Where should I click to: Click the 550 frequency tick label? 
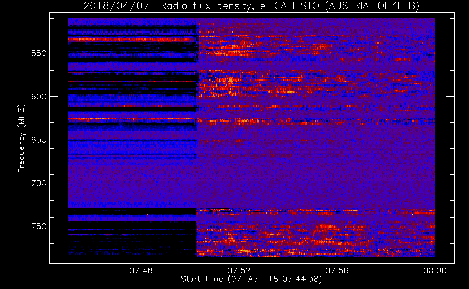[39, 53]
